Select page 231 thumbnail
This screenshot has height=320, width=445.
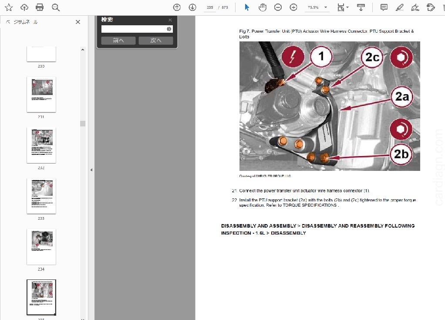point(41,94)
